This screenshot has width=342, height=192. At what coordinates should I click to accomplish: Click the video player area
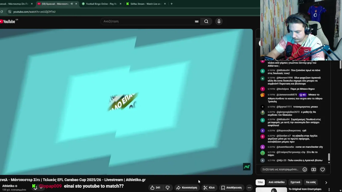click(x=126, y=102)
